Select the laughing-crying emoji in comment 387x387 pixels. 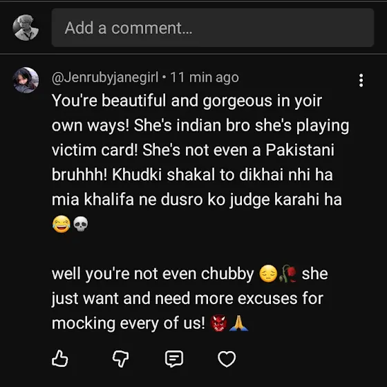(62, 224)
